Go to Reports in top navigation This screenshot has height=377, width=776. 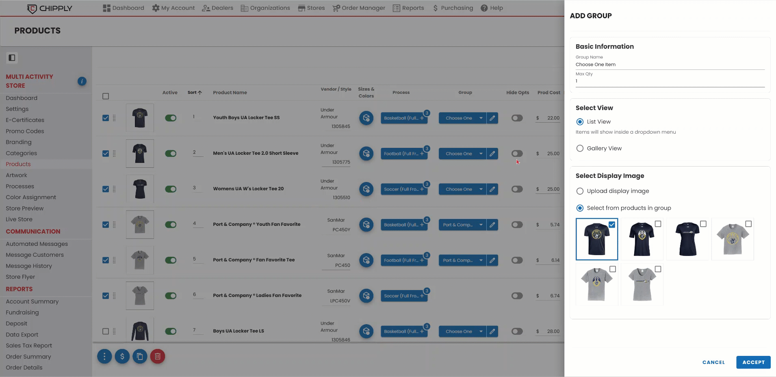(x=408, y=8)
